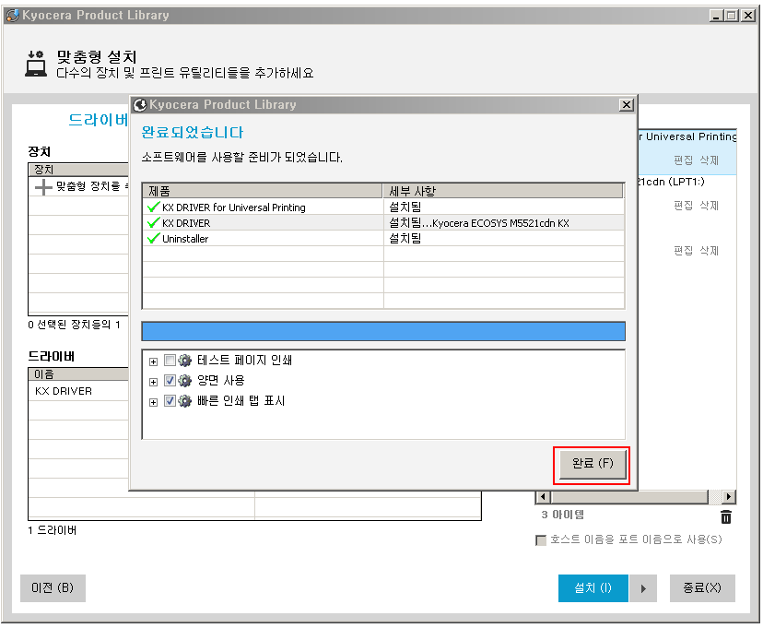Click the gear icon beside 빠른 인쇄 탭 표시
Screen dimensions: 763x628
pos(185,400)
